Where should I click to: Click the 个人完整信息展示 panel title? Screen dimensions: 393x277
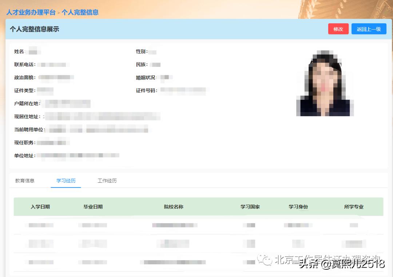[34, 29]
